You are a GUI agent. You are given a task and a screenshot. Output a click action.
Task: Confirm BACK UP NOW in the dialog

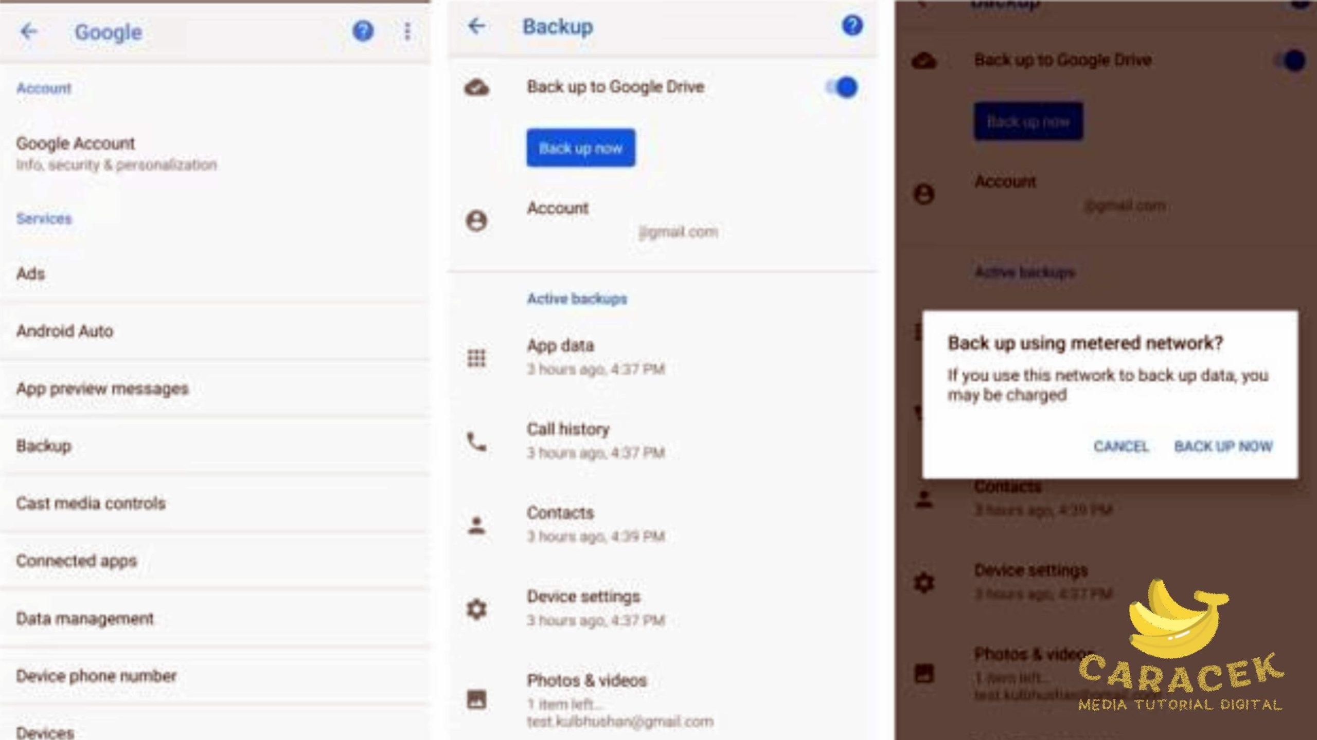click(x=1223, y=446)
